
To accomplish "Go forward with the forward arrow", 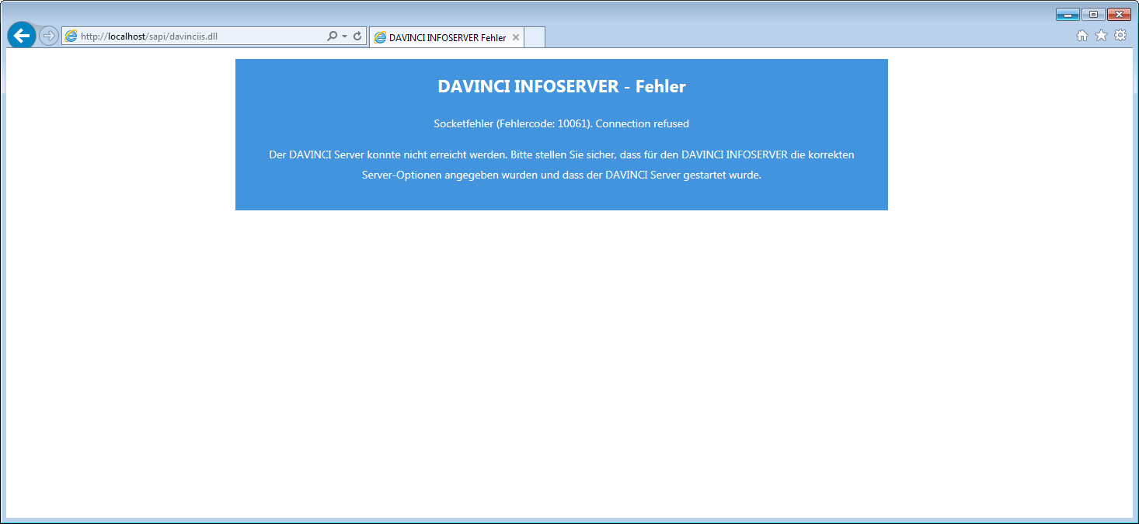I will click(47, 35).
